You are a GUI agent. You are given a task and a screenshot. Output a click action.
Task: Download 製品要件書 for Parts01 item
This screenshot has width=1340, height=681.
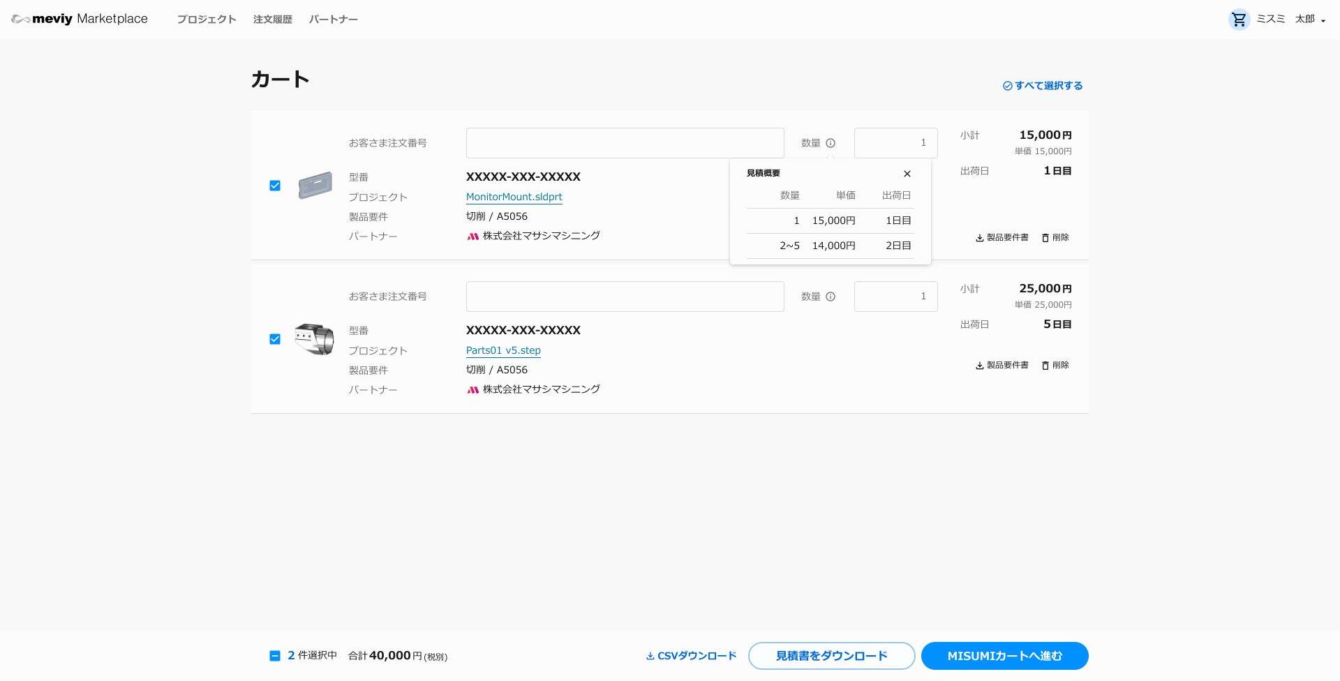(x=1002, y=366)
